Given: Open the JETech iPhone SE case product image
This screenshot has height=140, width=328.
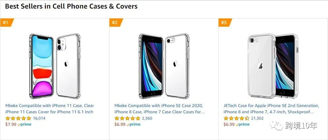Looking at the screenshot, I should click(273, 66).
